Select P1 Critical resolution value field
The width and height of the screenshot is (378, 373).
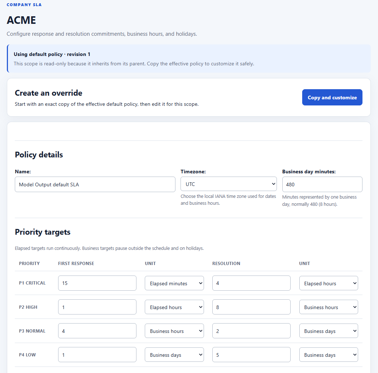pyautogui.click(x=251, y=283)
